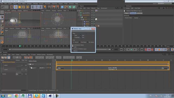Toggle the Trim checkbox in Motion View

81,37
